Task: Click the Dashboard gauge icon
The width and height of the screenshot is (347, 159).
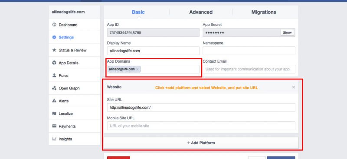Action: pos(54,25)
